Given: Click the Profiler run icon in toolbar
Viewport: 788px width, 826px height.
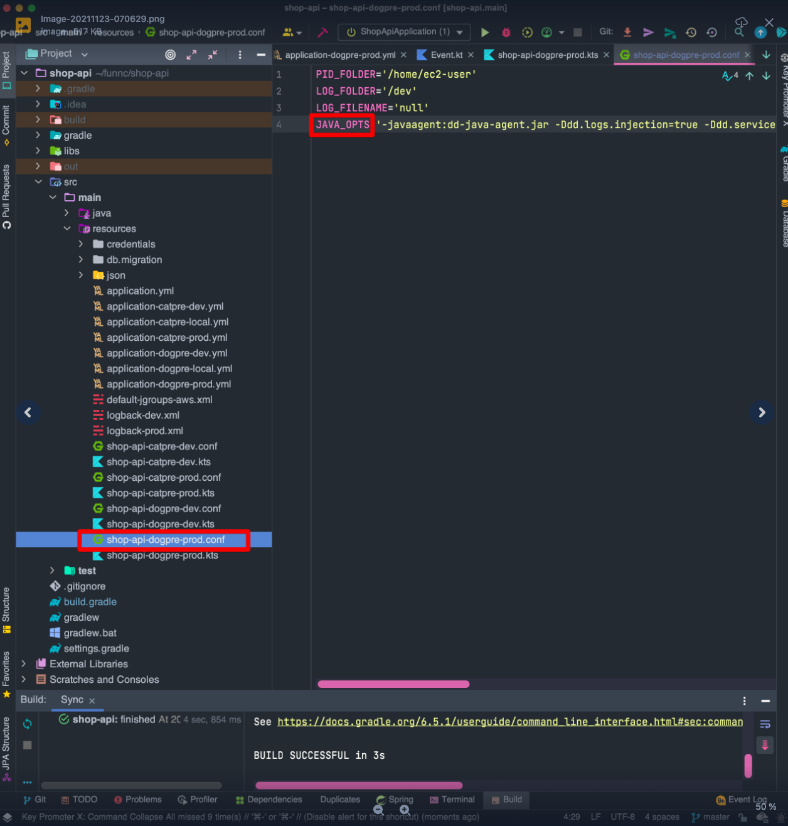Looking at the screenshot, I should (547, 32).
